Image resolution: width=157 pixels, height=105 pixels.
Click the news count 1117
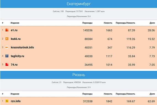click(109, 56)
